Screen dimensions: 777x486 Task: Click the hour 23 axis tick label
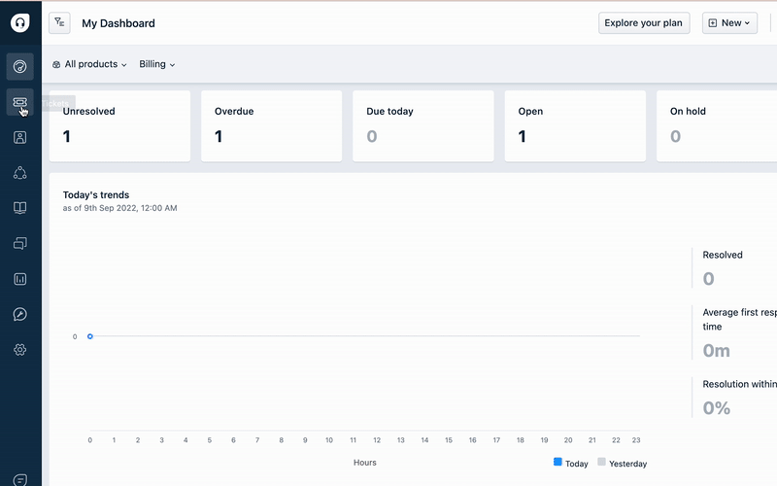[x=636, y=440]
